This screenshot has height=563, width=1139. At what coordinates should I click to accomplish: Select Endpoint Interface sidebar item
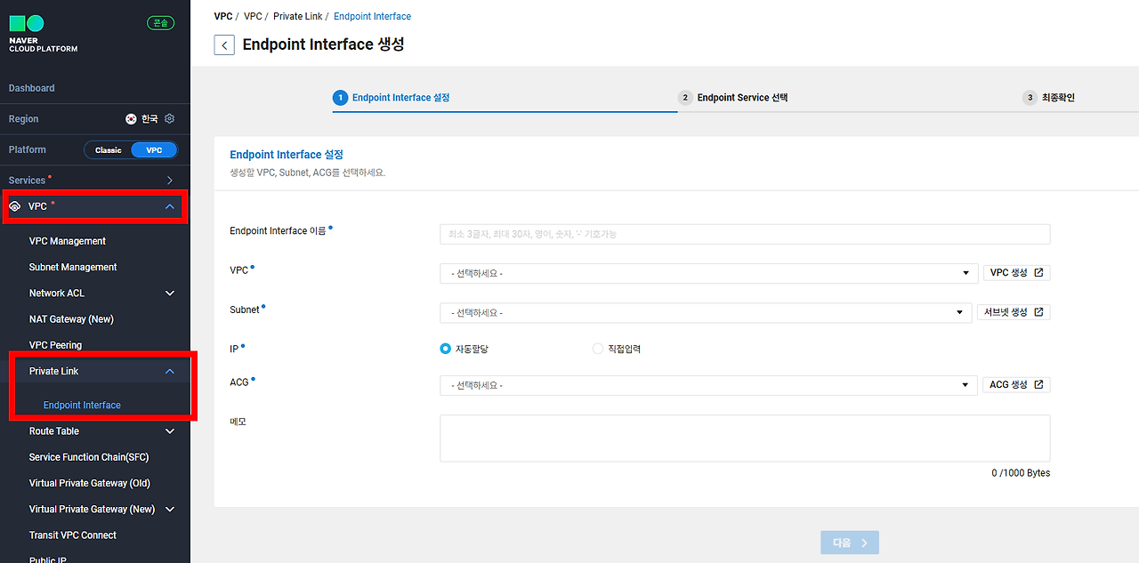pyautogui.click(x=82, y=405)
